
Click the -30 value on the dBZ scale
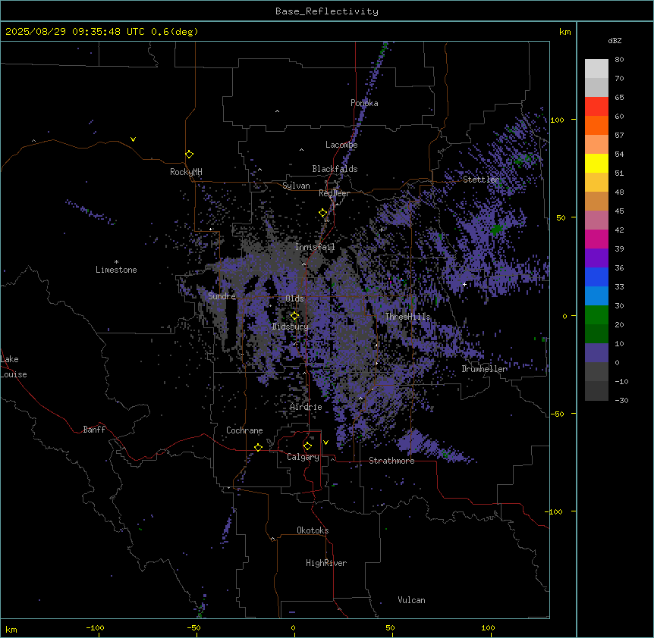[x=621, y=400]
